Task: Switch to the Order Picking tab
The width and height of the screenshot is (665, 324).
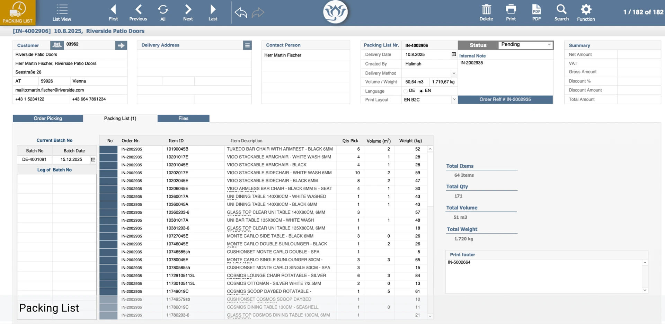Action: click(x=48, y=119)
